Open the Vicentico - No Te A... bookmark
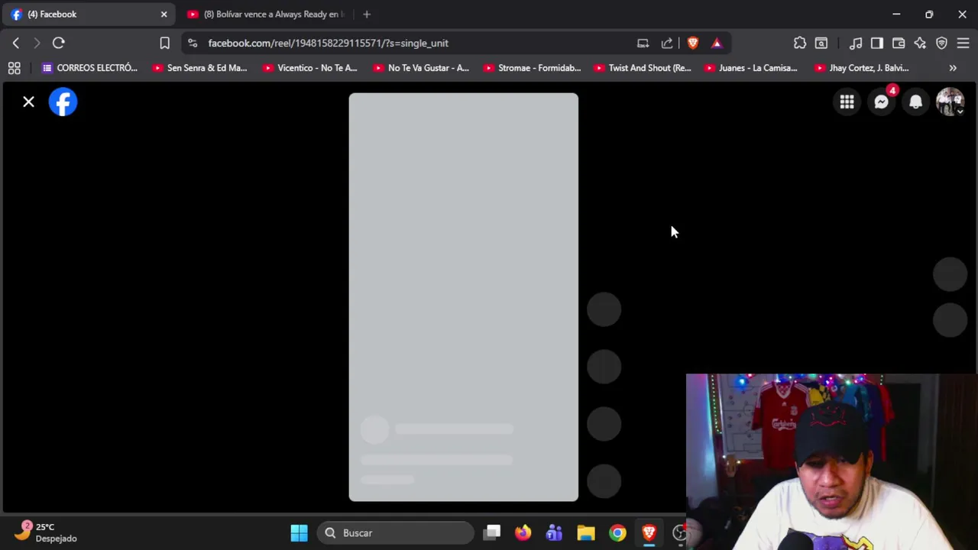This screenshot has height=550, width=978. click(309, 68)
